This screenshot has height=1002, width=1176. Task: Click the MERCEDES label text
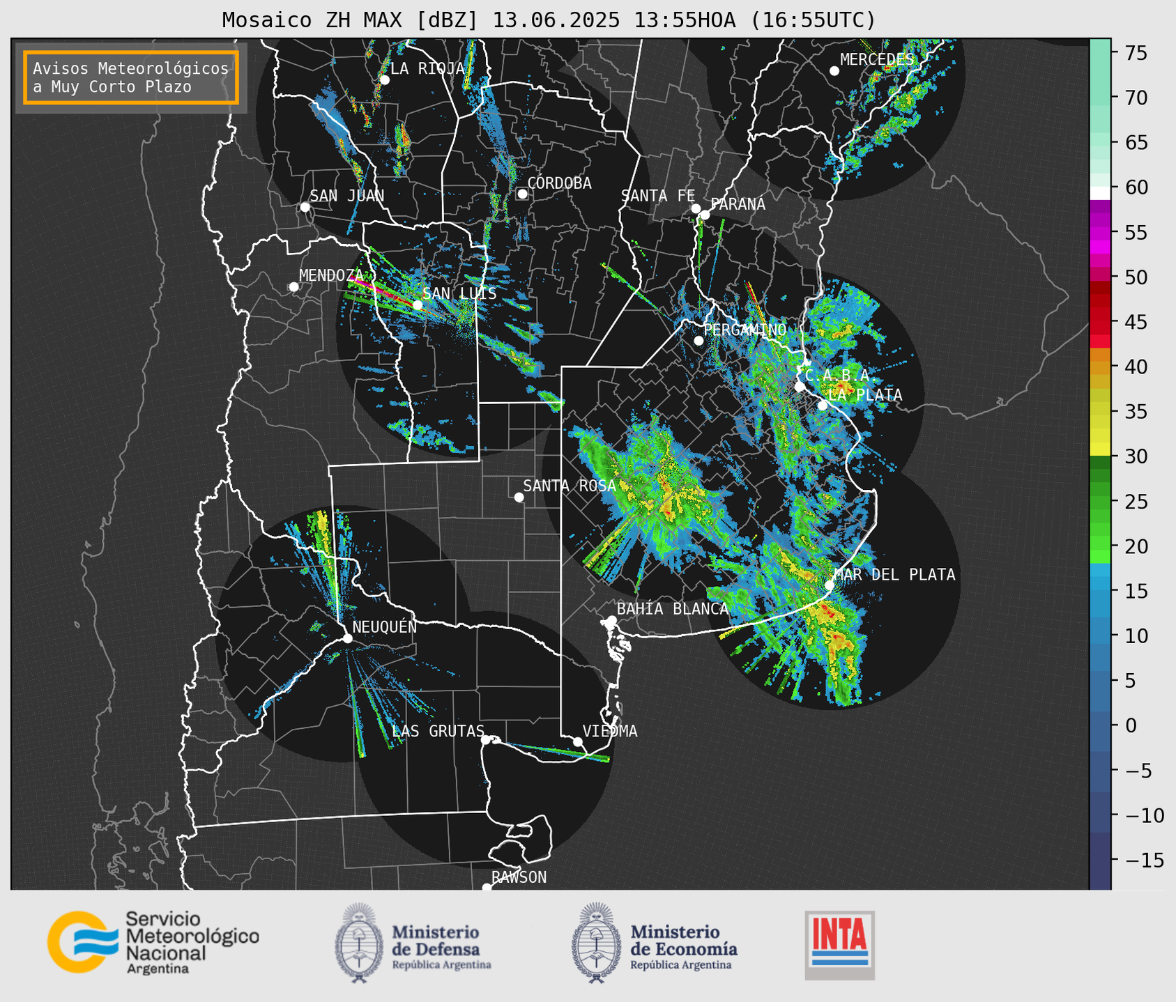click(x=877, y=59)
